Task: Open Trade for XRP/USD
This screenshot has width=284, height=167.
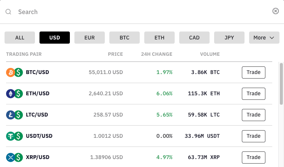Action: 253,157
